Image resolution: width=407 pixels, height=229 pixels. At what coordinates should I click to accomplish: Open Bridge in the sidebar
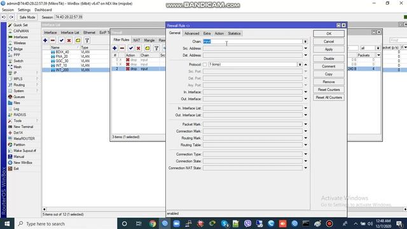pyautogui.click(x=18, y=49)
